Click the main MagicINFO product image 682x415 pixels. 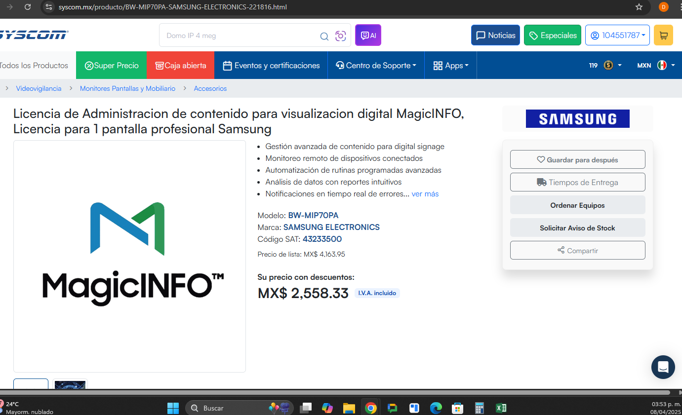[x=129, y=256]
